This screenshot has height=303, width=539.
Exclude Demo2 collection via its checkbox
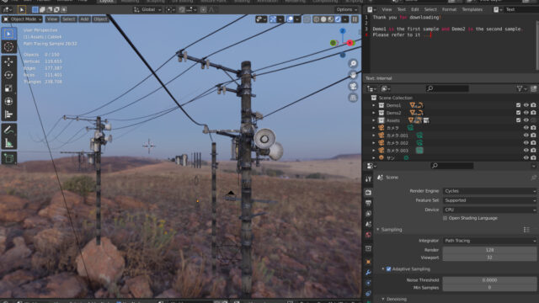point(519,113)
